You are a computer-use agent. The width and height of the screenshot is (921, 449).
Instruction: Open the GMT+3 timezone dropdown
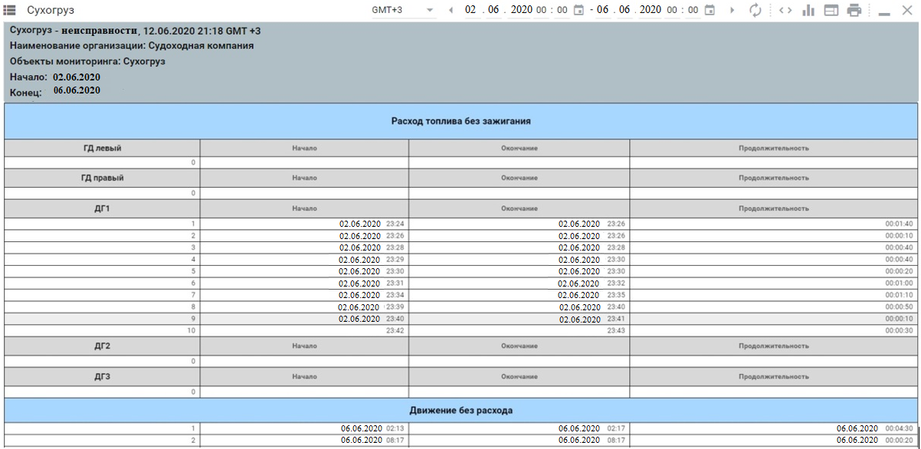pyautogui.click(x=402, y=10)
